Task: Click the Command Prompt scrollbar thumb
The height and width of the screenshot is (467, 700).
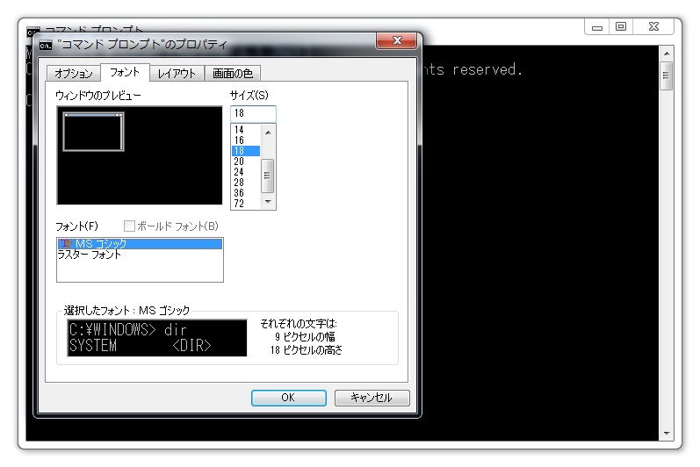Action: (x=666, y=75)
